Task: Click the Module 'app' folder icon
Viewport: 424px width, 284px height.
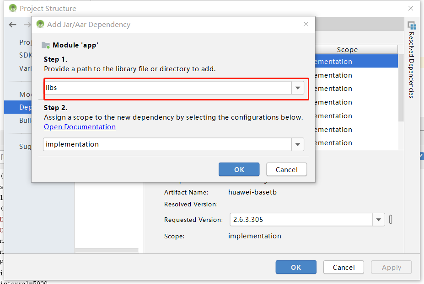Action: [46, 45]
